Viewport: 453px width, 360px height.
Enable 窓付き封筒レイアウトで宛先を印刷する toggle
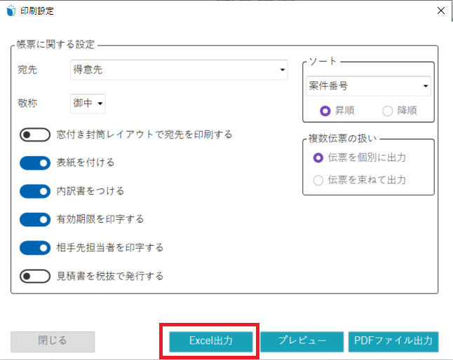(x=35, y=134)
